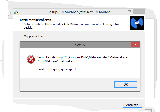Screen dimensions: 160x112
Task: Click the red error cross icon
Action: coord(31,59)
